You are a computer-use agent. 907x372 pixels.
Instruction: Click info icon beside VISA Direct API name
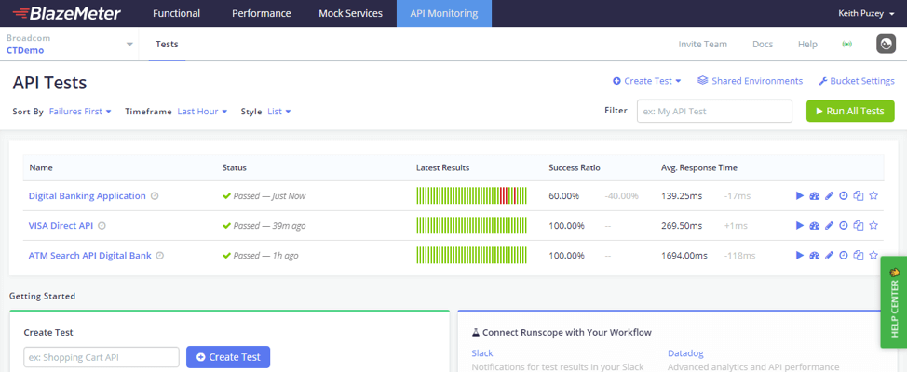click(102, 226)
